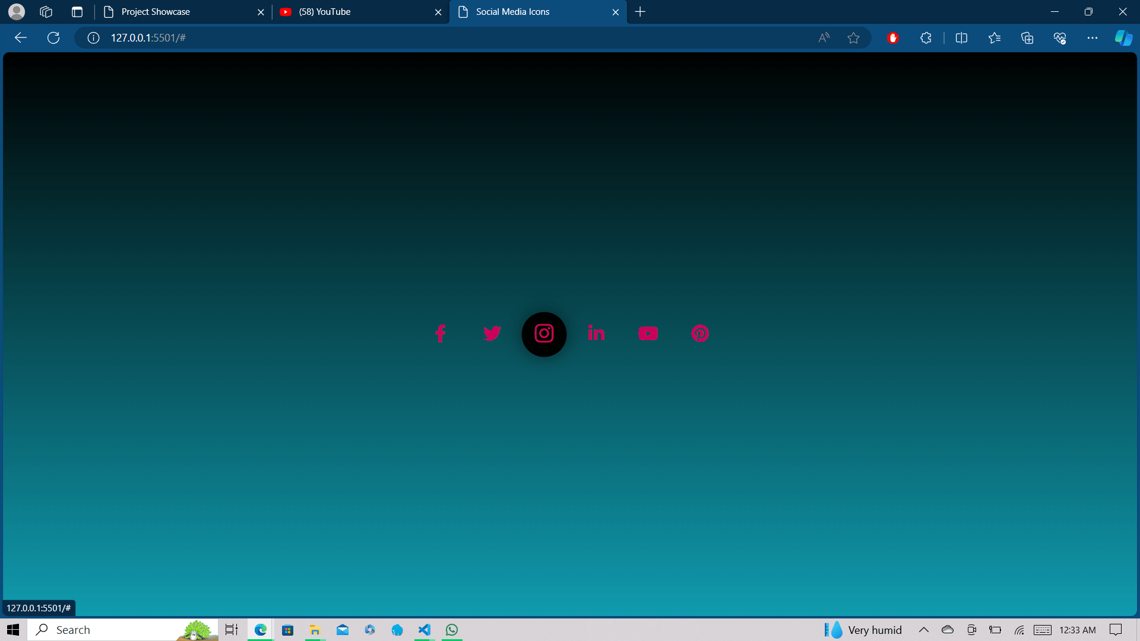
Task: Click the Pinterest social icon
Action: tap(700, 334)
